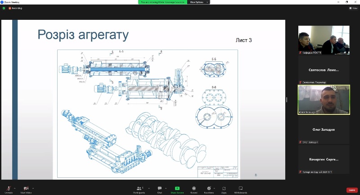
Task: Click the View layout button
Action: click(353, 8)
